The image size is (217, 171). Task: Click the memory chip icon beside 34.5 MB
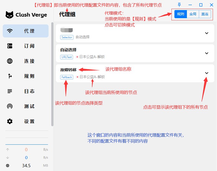(x=7, y=166)
